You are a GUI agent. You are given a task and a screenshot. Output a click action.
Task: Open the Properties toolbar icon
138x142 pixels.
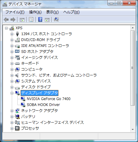pos(31,19)
